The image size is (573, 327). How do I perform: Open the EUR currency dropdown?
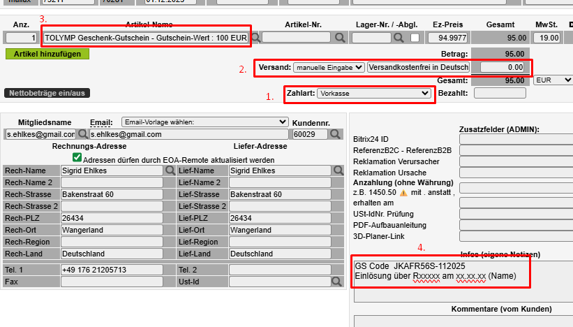[x=552, y=80]
